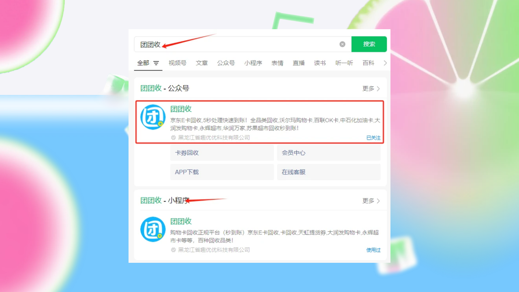Click the APP下载 menu button
This screenshot has width=519, height=292.
click(222, 172)
